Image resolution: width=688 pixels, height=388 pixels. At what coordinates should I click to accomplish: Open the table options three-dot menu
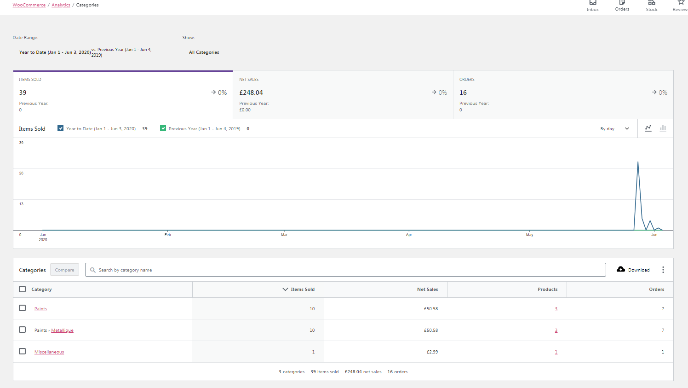663,270
